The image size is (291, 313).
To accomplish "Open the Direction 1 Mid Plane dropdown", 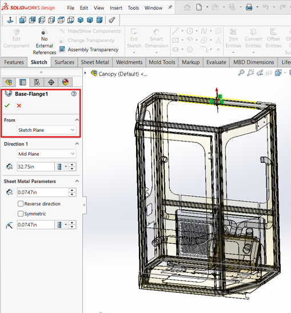I will tap(47, 154).
